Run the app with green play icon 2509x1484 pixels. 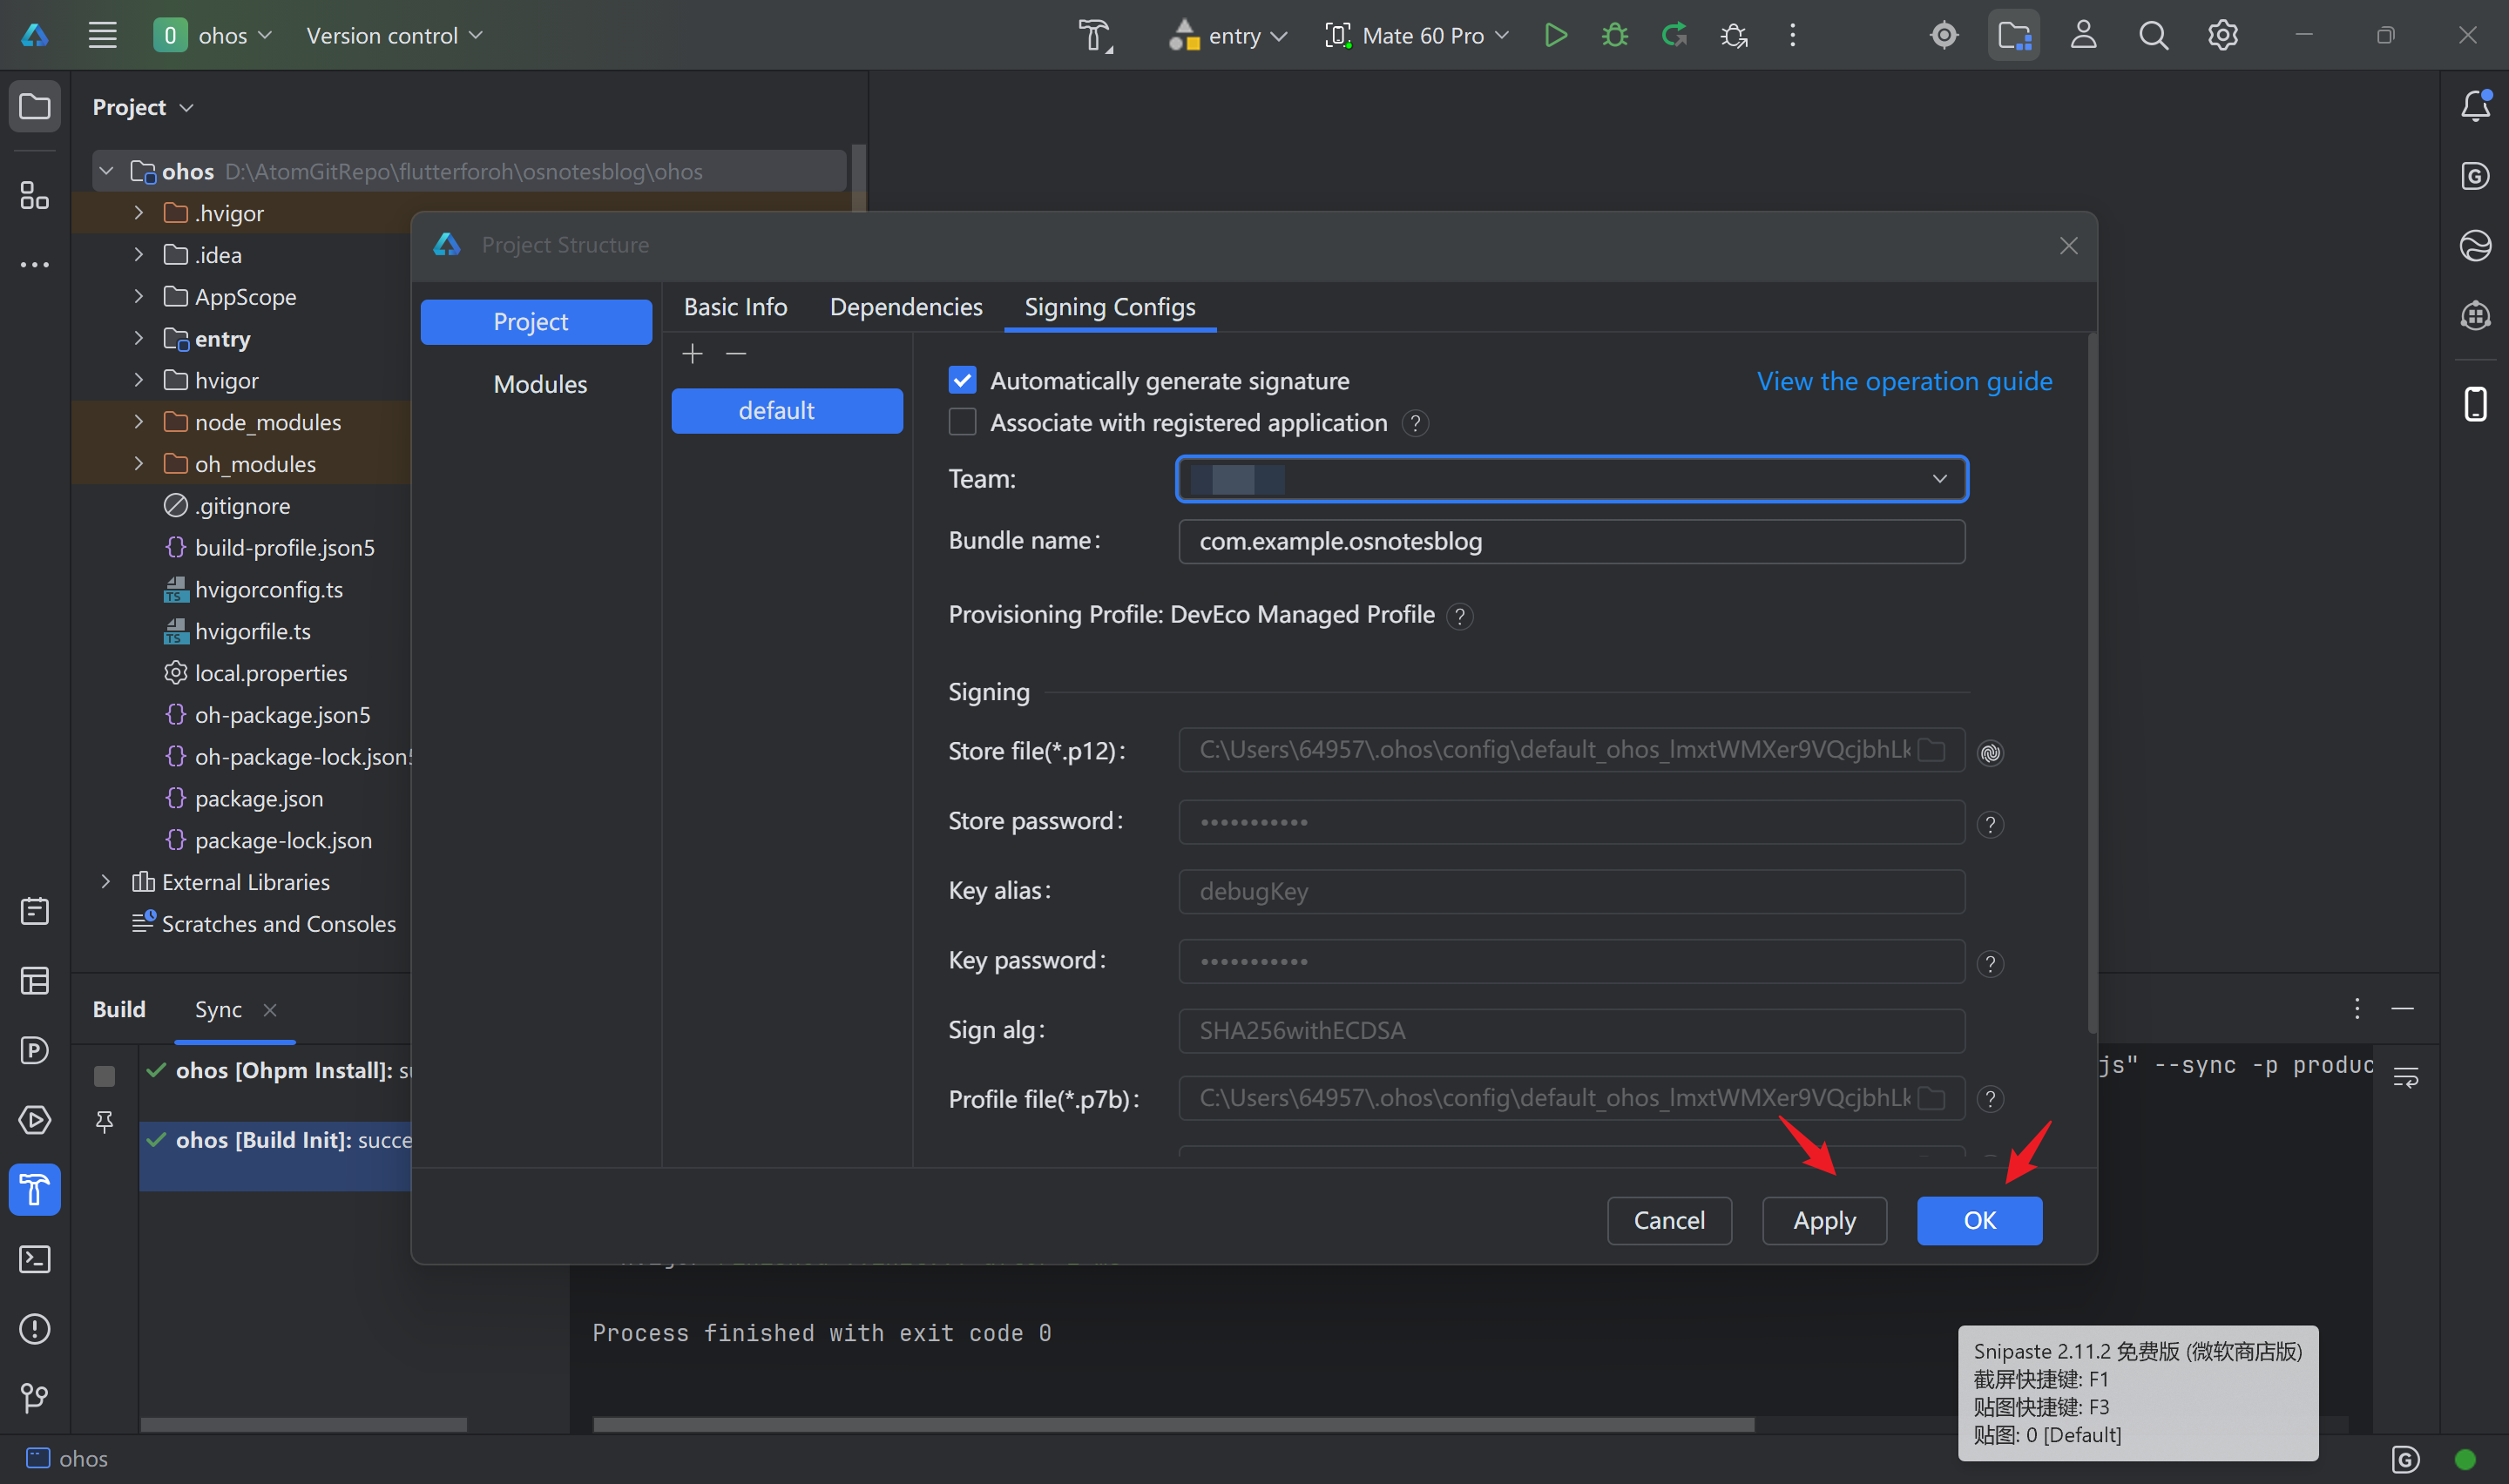pos(1554,35)
